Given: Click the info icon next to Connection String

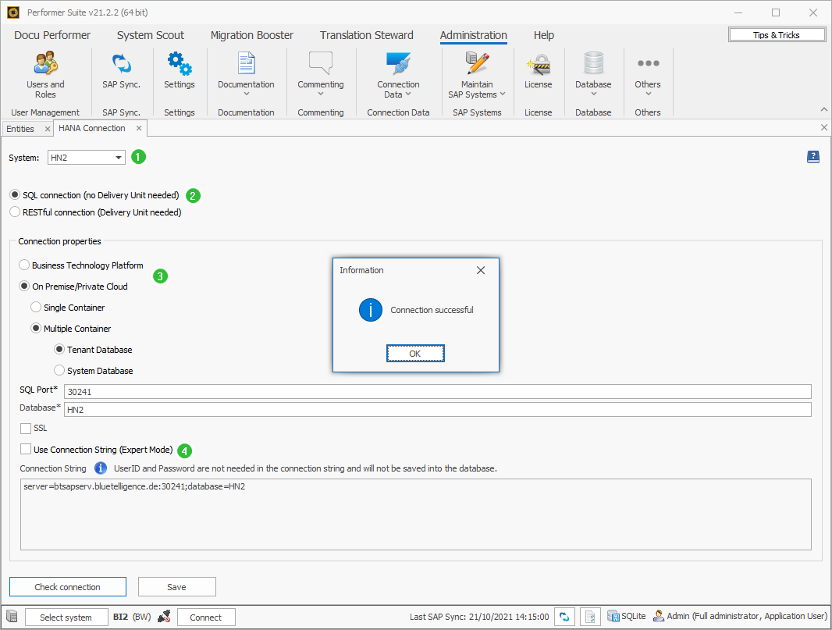Looking at the screenshot, I should [x=100, y=468].
